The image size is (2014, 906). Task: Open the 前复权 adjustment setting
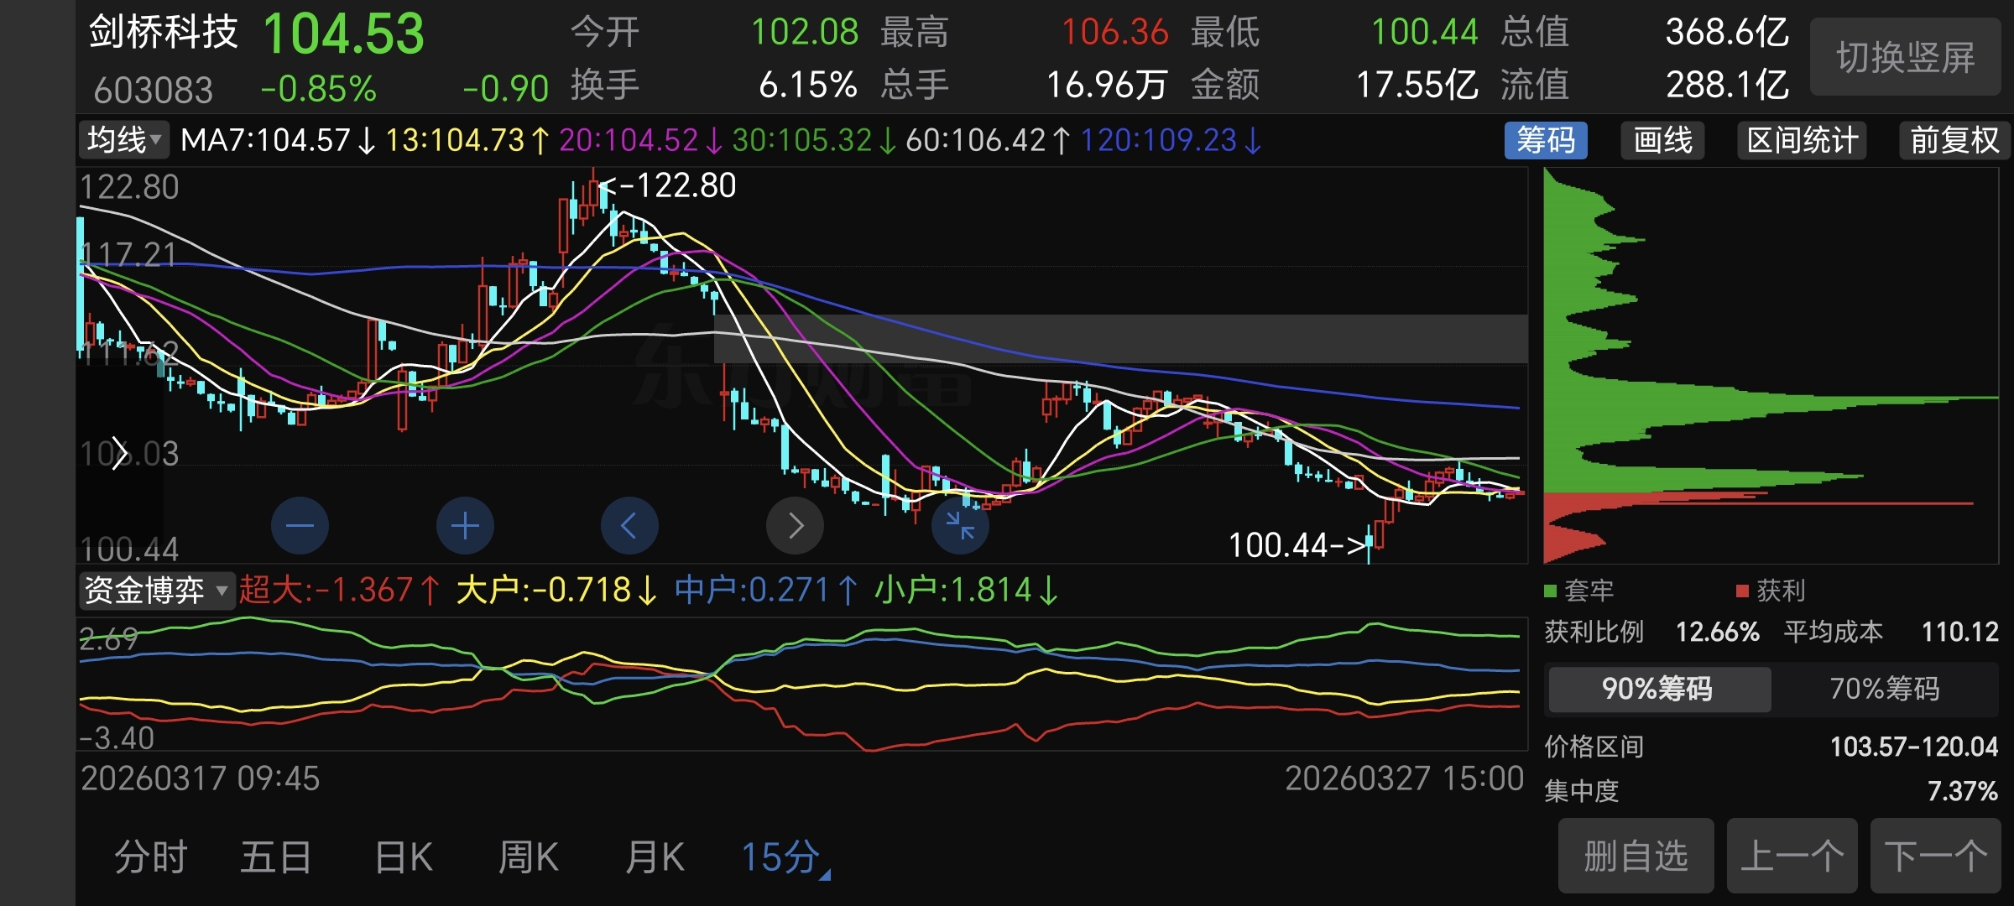click(1954, 140)
